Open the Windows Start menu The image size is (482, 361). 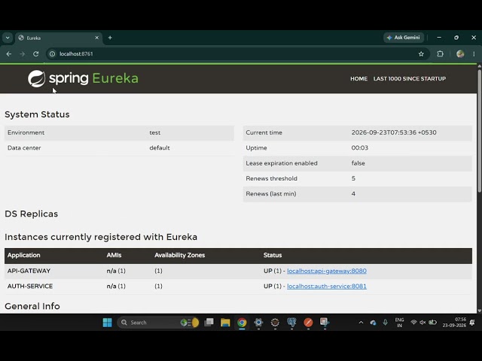tap(107, 323)
